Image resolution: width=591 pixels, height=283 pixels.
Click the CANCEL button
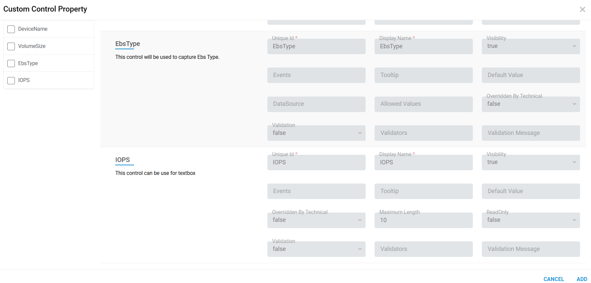tap(554, 279)
